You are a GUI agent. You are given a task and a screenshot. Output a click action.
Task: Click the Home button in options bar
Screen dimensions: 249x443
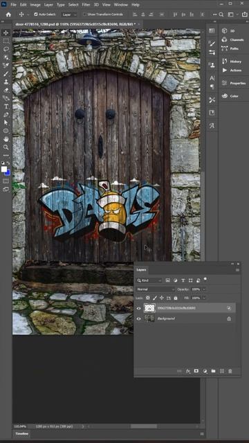pyautogui.click(x=8, y=15)
